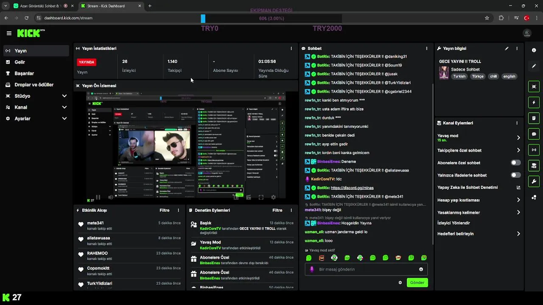
Task: Expand the Ayarlar sidebar section
Action: pos(36,119)
